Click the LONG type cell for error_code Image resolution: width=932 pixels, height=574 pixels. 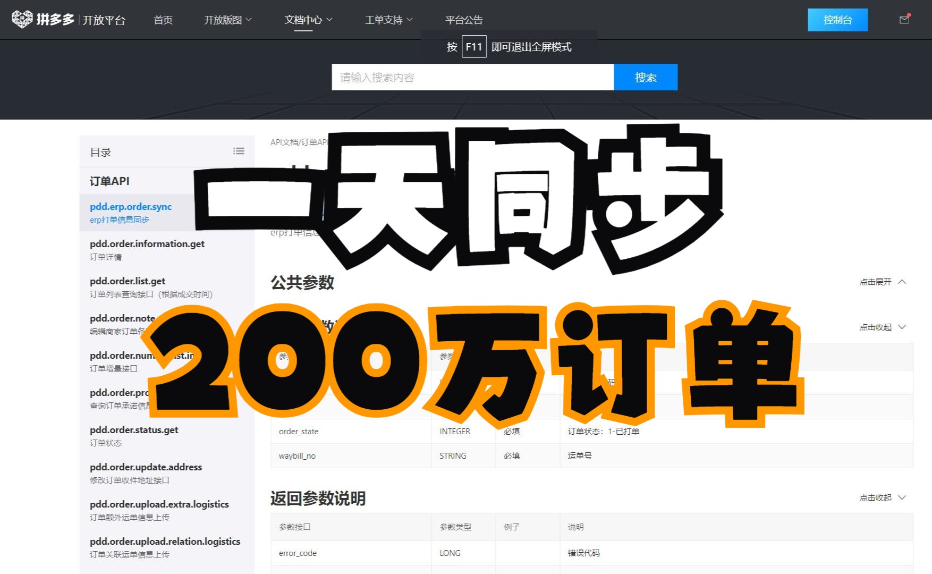463,553
